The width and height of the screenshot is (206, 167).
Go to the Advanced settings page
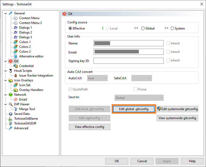21,128
